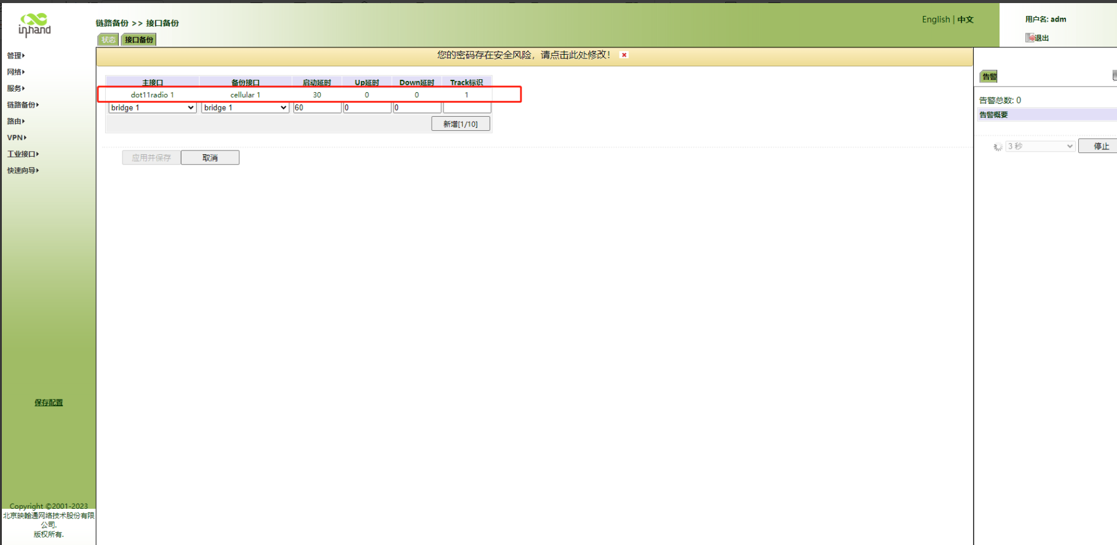Click the 取消 cancel button
This screenshot has height=545, width=1117.
click(210, 158)
